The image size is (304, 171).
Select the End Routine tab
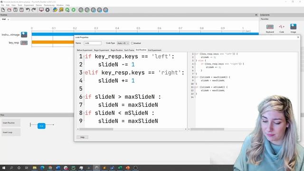coord(141,50)
